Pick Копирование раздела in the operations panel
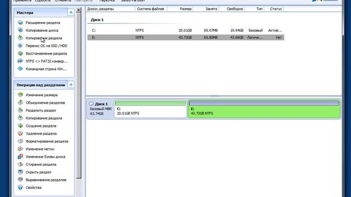Viewport: 351px width, 197px height. (x=44, y=118)
